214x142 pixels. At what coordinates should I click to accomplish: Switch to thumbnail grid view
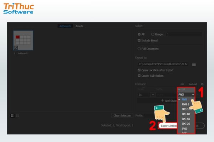[x=12, y=115]
